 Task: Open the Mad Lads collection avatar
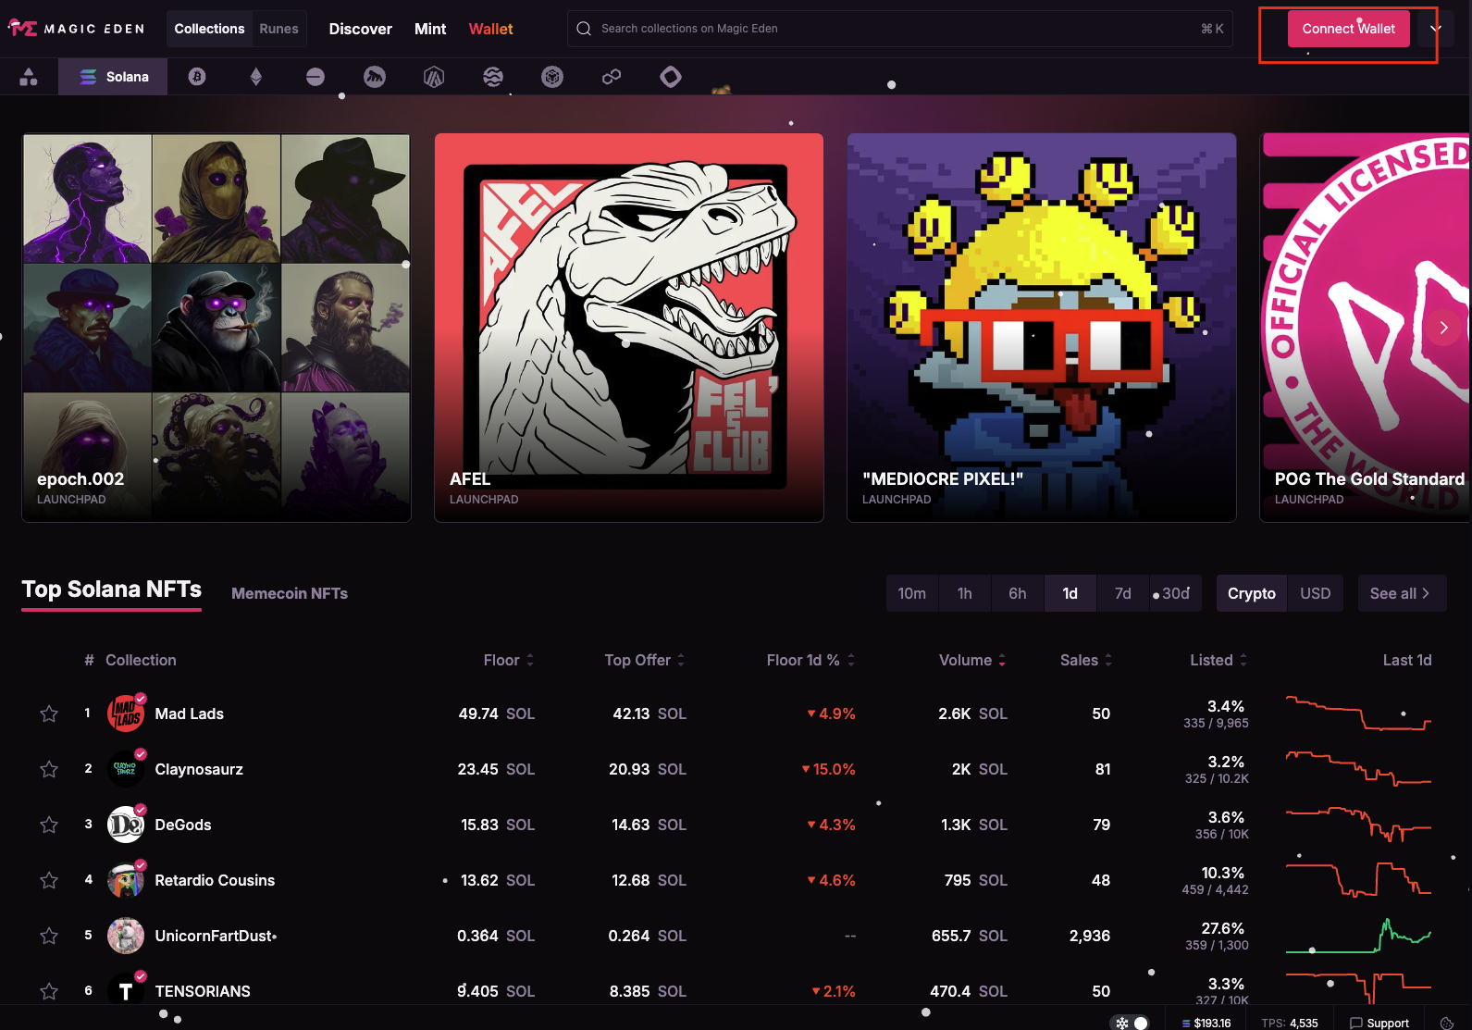126,714
